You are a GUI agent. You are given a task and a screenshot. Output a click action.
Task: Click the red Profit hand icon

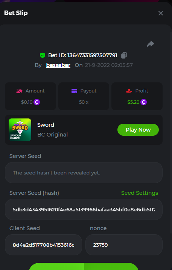point(129,91)
